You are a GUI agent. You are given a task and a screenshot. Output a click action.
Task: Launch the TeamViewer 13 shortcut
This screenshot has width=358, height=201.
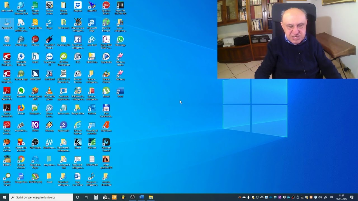[49, 59]
